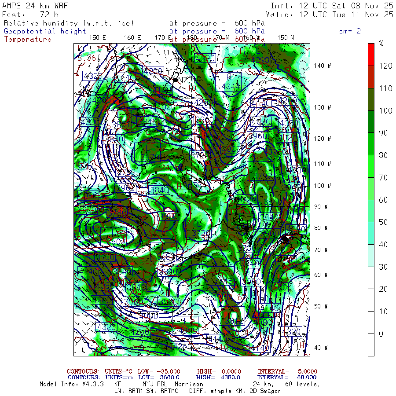Click the 'L 3812' low marker box

pyautogui.click(x=232, y=316)
